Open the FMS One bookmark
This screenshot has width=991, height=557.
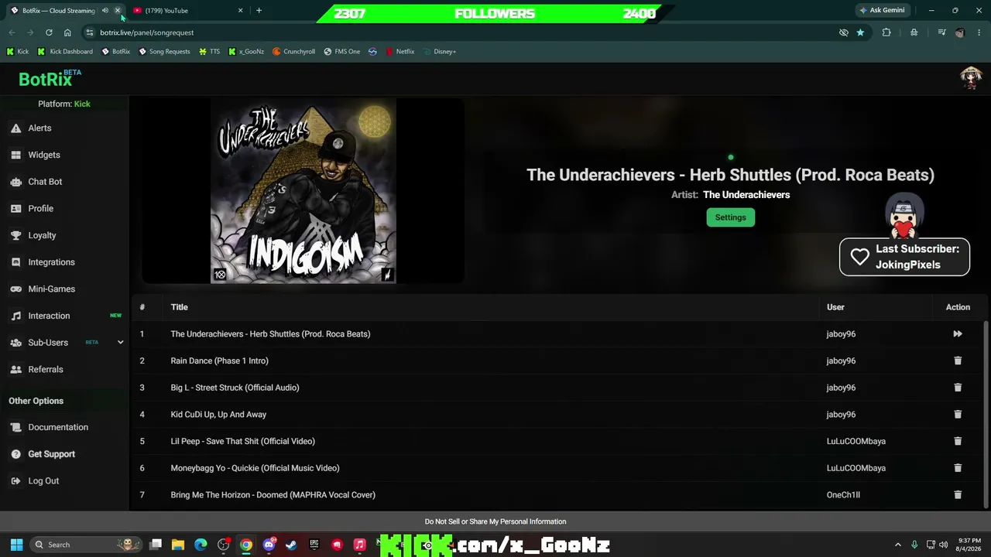[341, 52]
